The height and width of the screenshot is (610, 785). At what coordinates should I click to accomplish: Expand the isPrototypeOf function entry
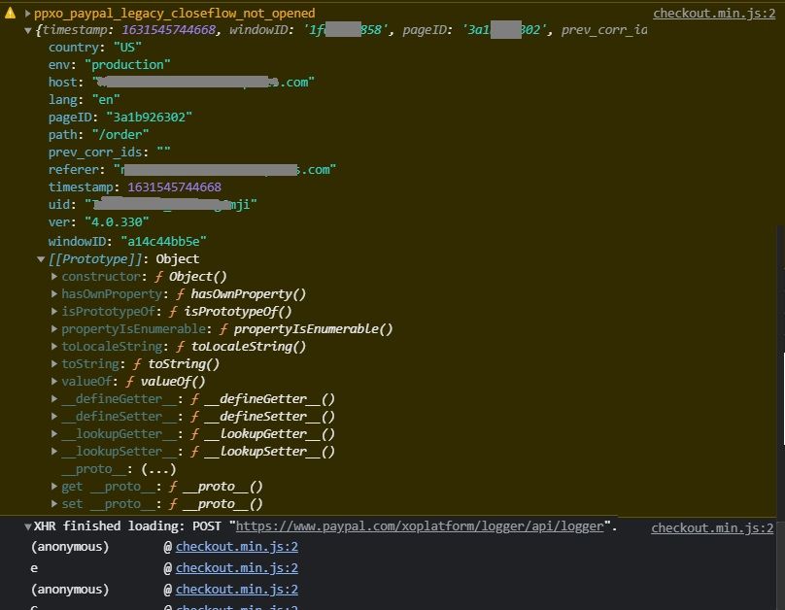(54, 311)
